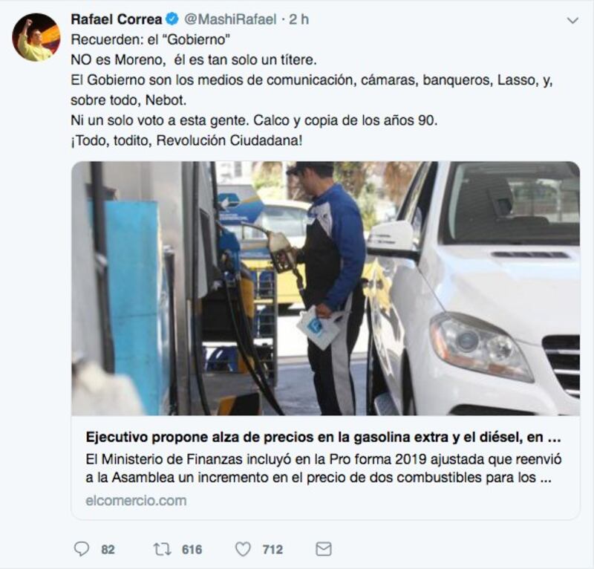Click the article summary about Ministerio de Finanzas
Screen dimensions: 594x569
(324, 468)
